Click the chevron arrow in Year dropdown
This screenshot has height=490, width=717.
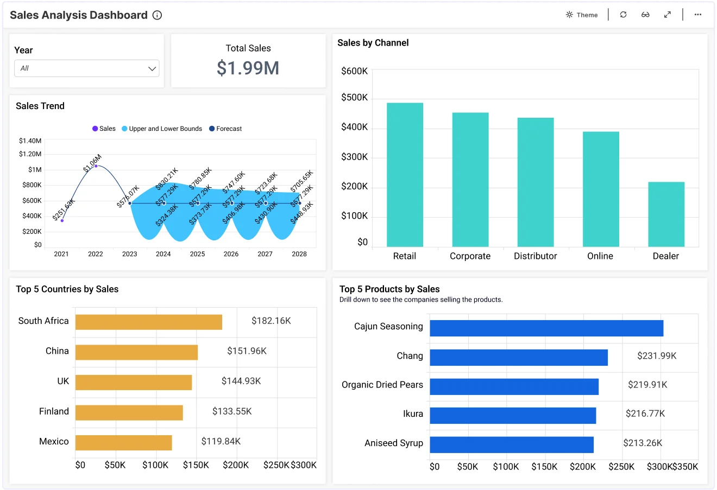[152, 68]
